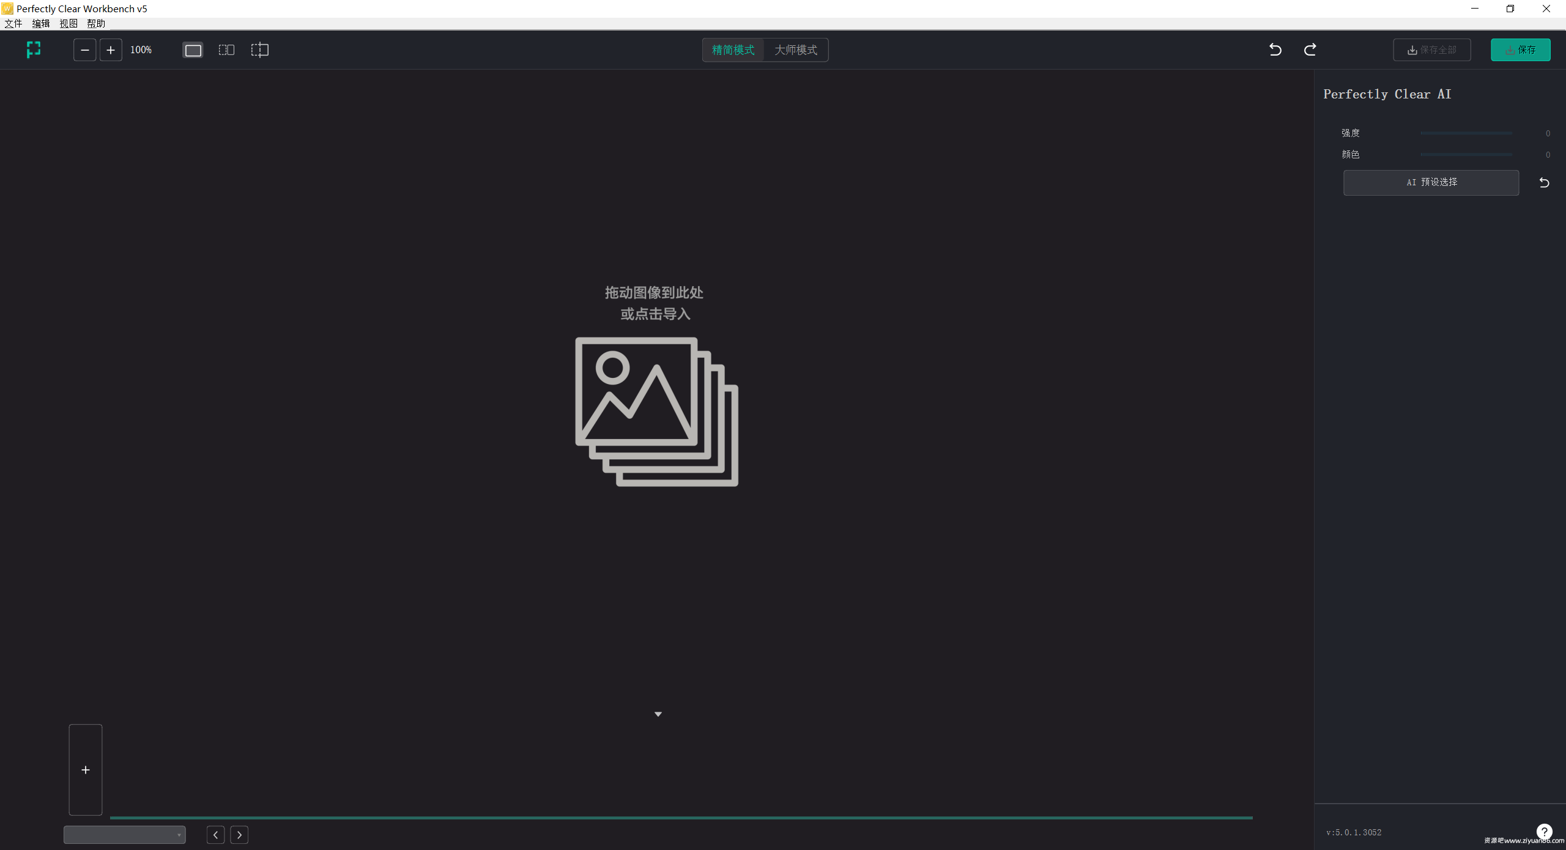1566x850 pixels.
Task: Click the undo arrow icon
Action: point(1275,50)
